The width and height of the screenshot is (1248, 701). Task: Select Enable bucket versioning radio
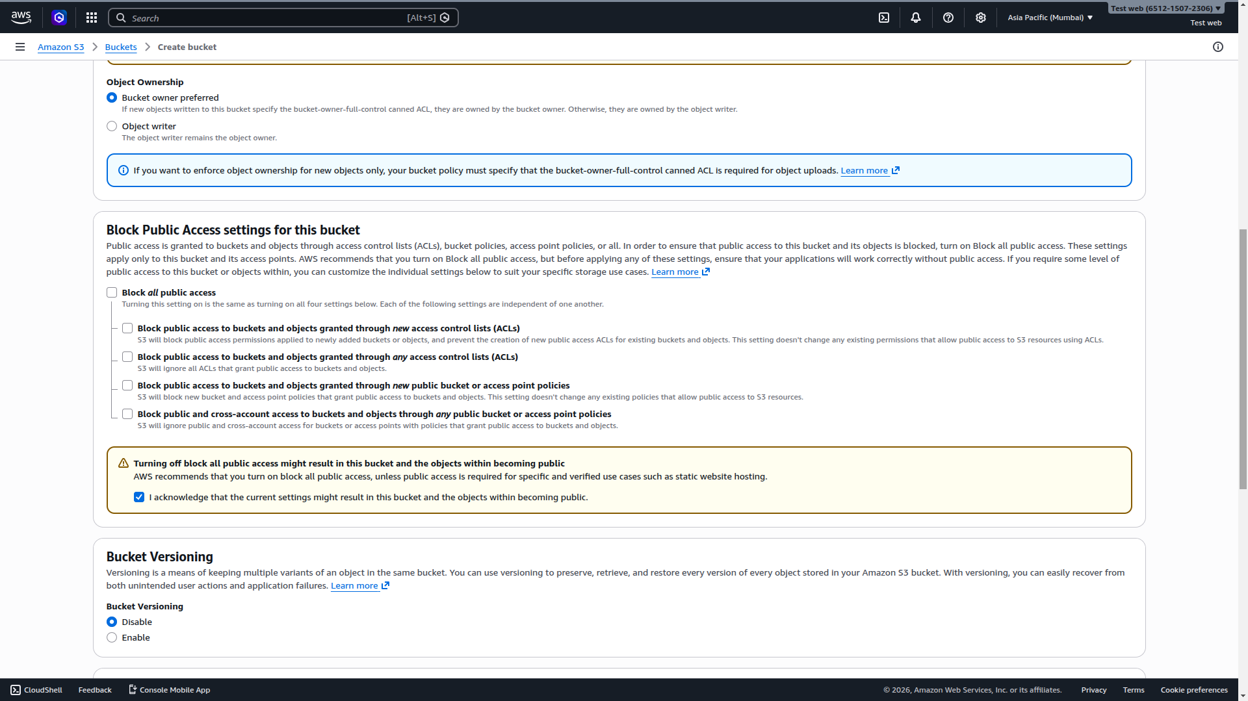click(112, 637)
